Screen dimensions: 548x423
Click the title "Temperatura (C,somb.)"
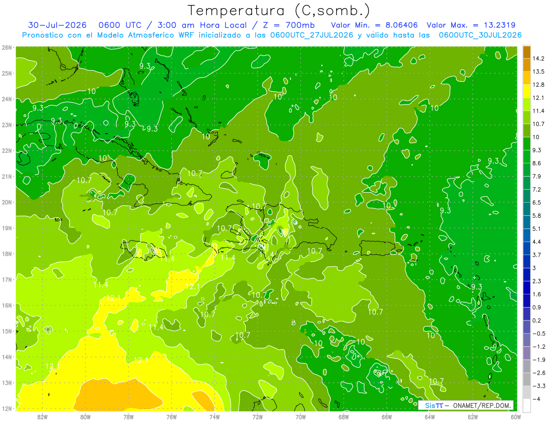point(279,10)
